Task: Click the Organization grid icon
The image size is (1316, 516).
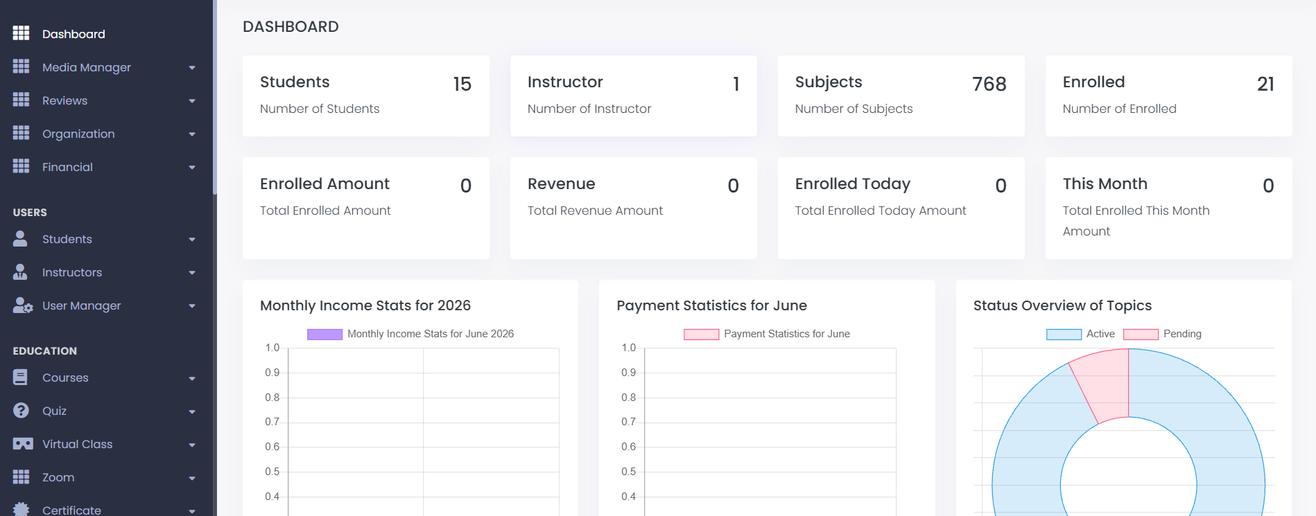Action: [21, 133]
